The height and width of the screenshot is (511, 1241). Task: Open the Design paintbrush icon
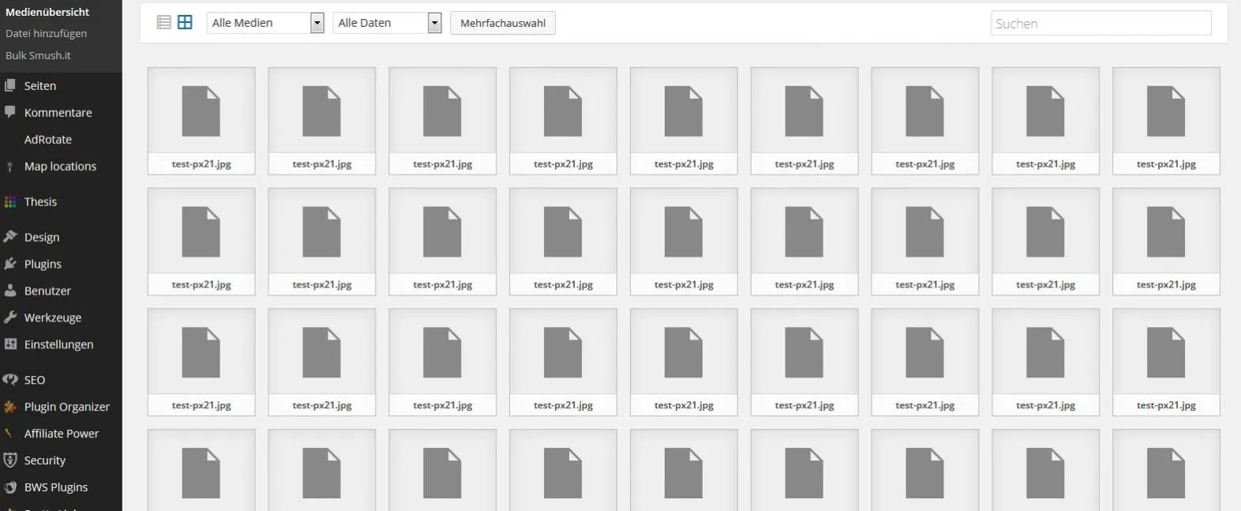10,237
